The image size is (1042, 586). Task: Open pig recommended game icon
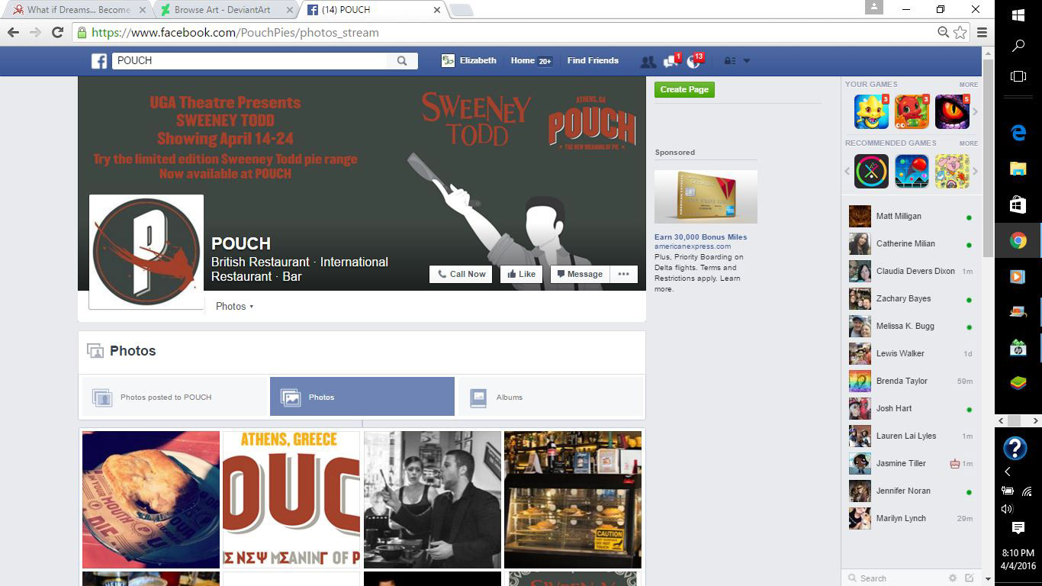[952, 171]
